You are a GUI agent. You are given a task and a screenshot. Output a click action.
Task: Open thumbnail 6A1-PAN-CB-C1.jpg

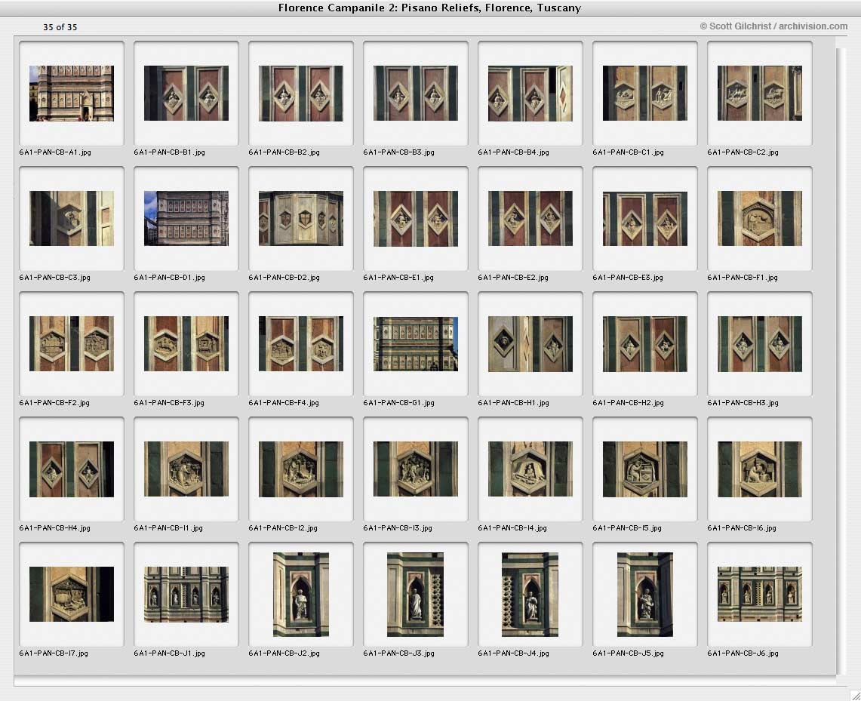click(x=645, y=94)
